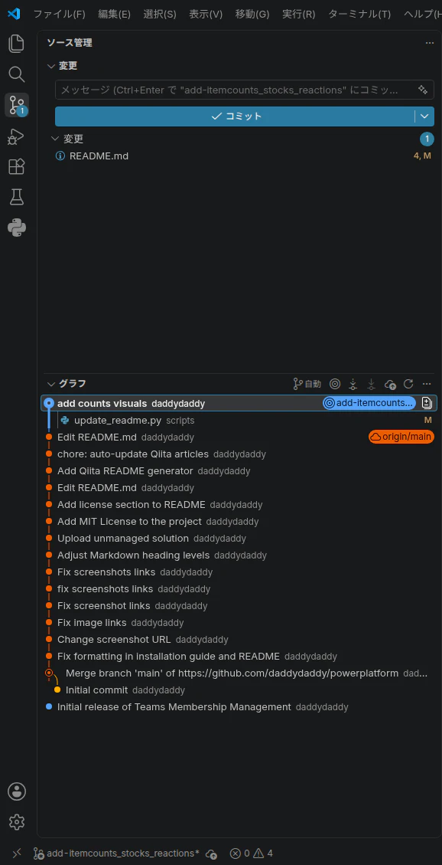Click the VS Code logo icon
This screenshot has width=442, height=865.
click(14, 14)
